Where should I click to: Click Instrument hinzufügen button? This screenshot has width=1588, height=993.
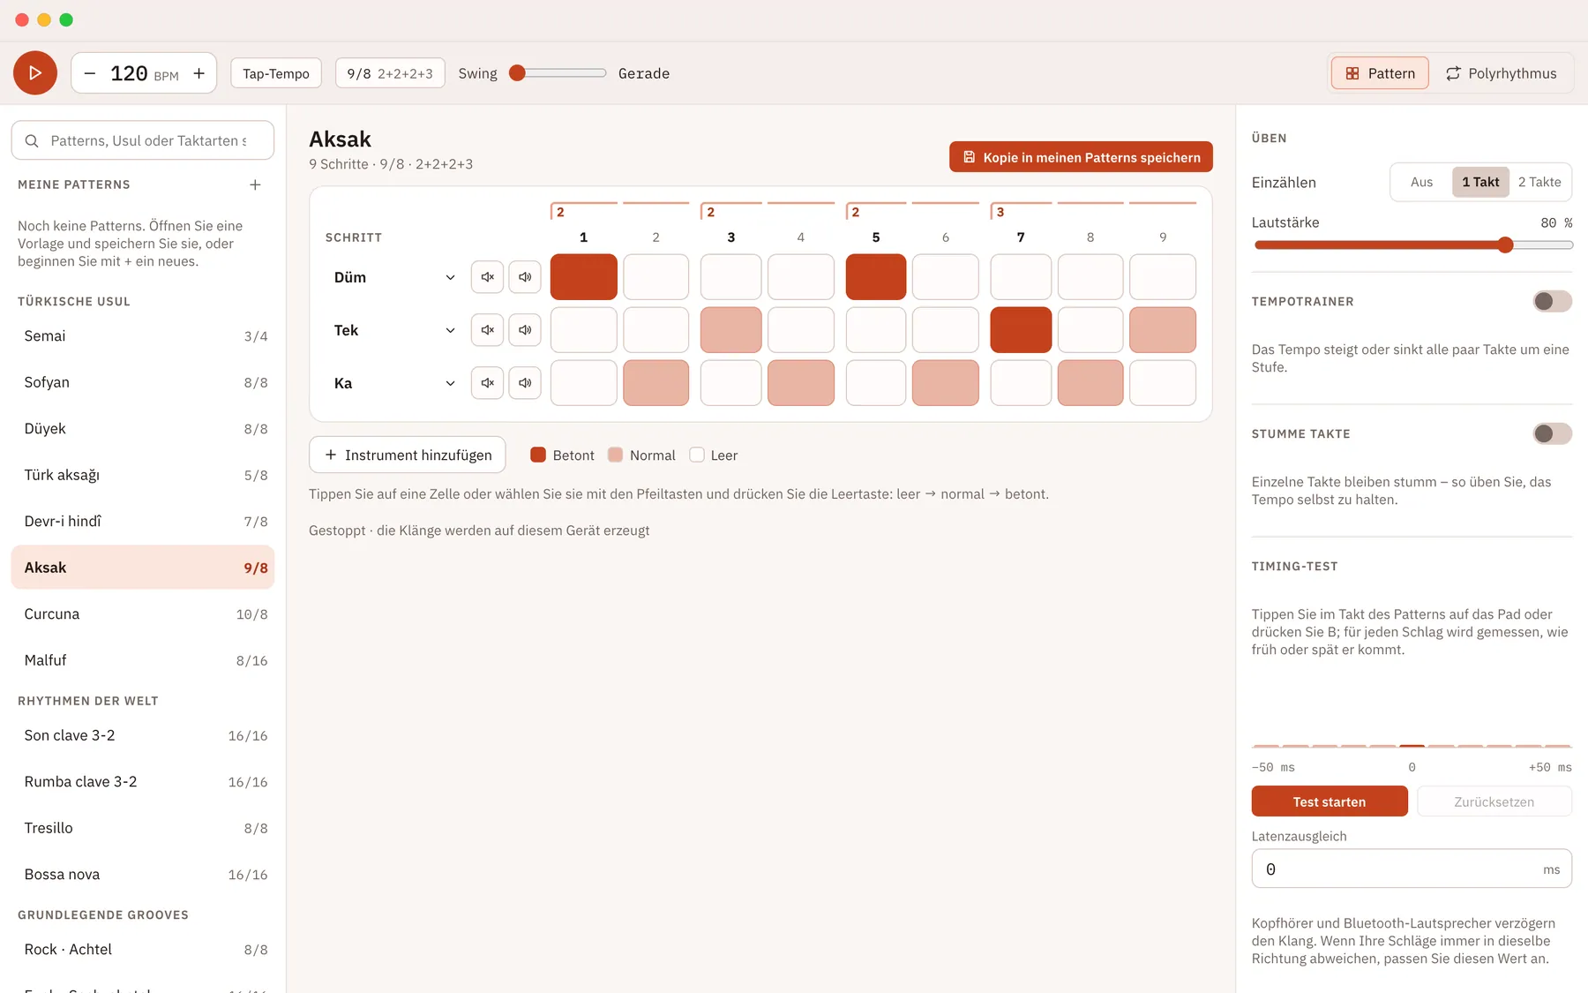click(x=408, y=455)
